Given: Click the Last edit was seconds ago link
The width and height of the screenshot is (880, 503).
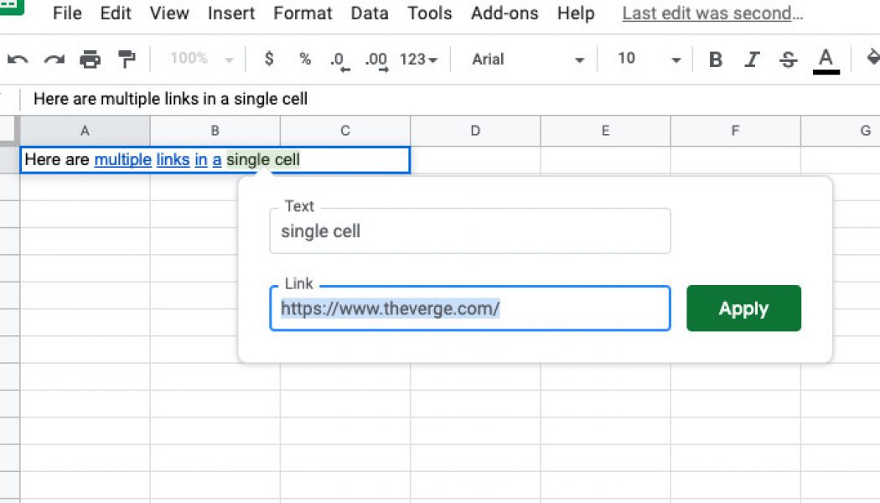Looking at the screenshot, I should [x=712, y=13].
